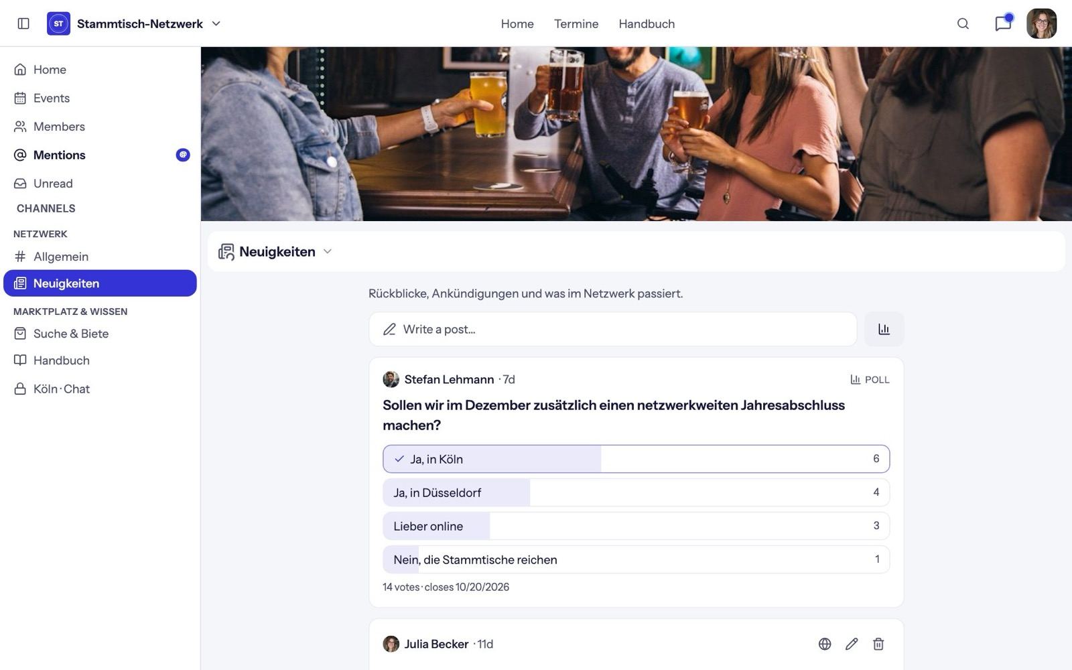This screenshot has width=1072, height=670.
Task: Open the messages chat icon
Action: pyautogui.click(x=1003, y=23)
